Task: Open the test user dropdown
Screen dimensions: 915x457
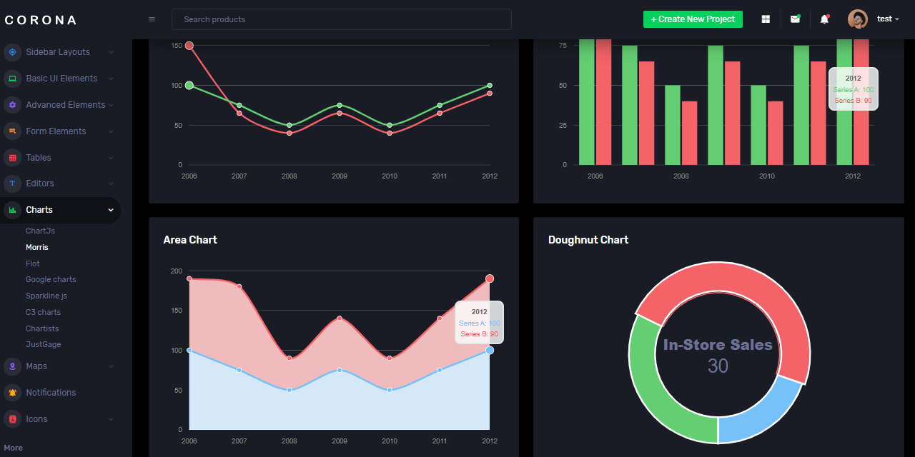Action: [x=889, y=19]
